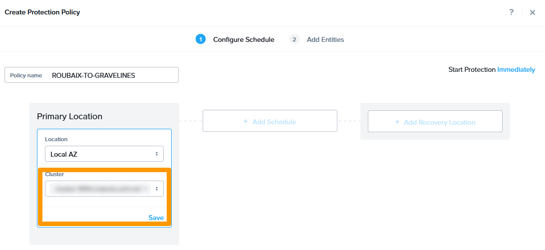Click the step 1 number circle

pos(201,39)
